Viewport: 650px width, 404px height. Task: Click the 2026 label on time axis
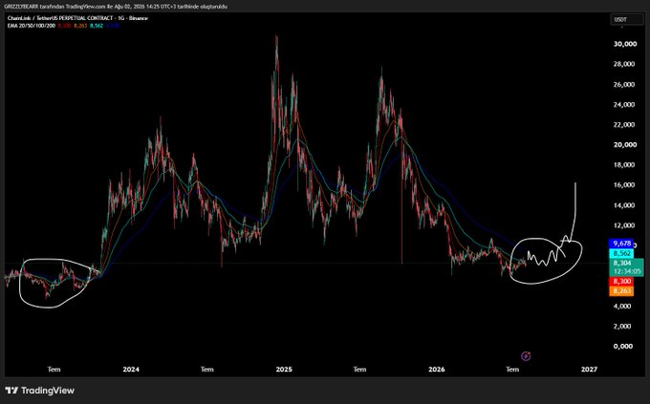point(437,370)
